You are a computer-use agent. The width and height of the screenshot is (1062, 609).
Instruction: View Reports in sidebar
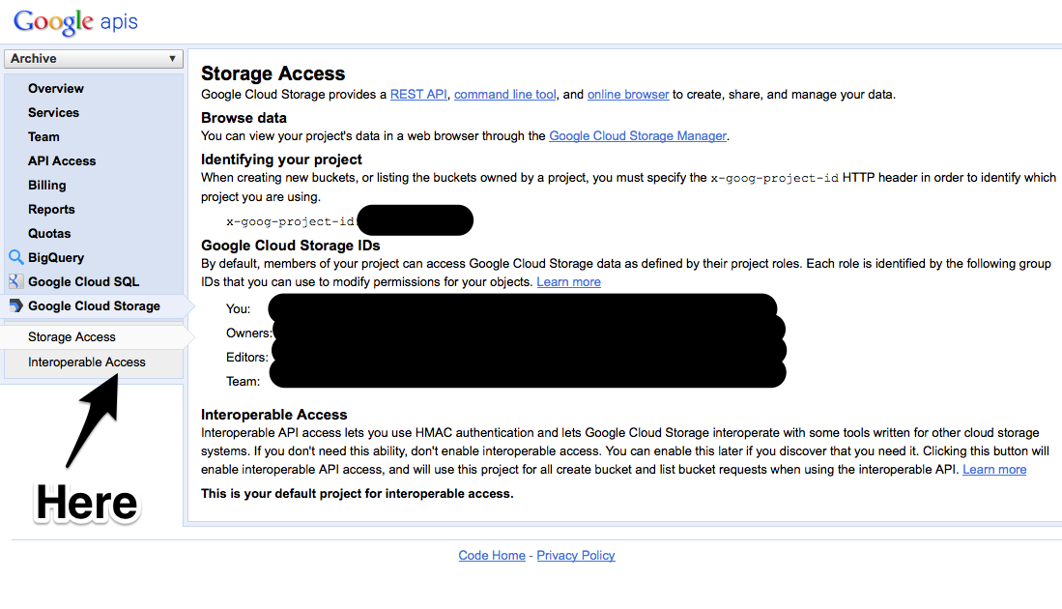51,210
